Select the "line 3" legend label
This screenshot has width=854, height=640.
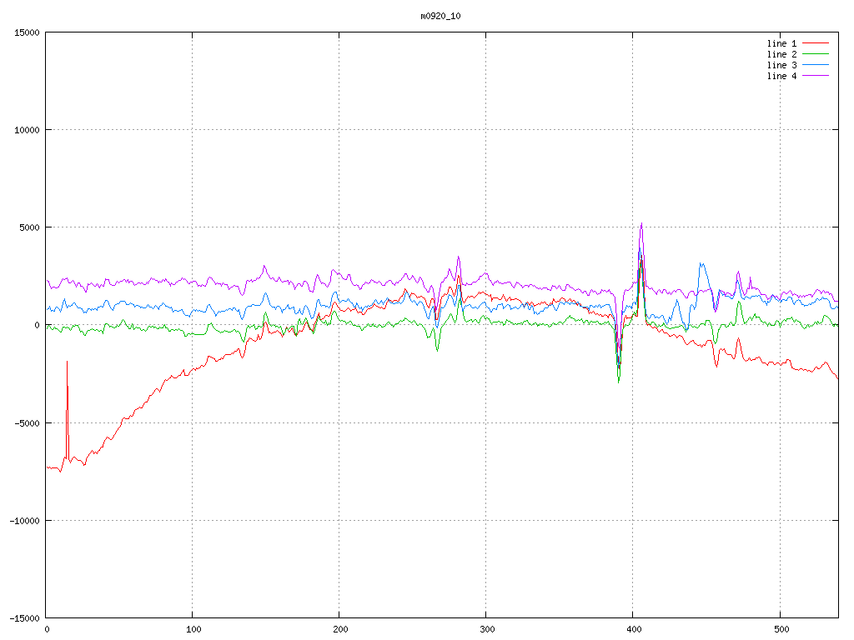pos(781,65)
